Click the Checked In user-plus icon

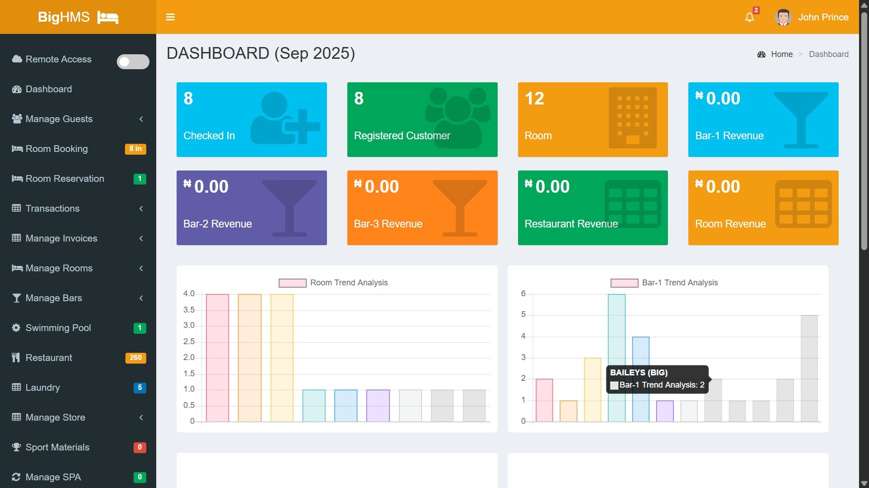284,119
